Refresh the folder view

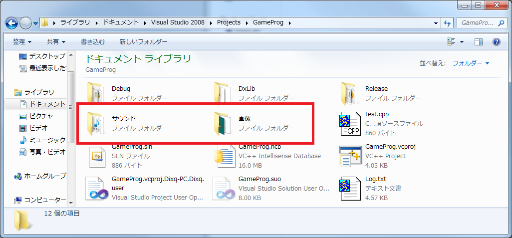[446, 23]
